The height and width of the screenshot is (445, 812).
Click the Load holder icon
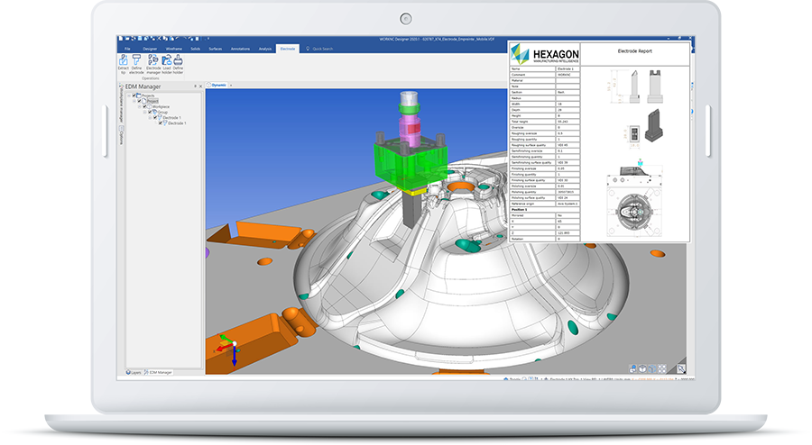tap(166, 60)
